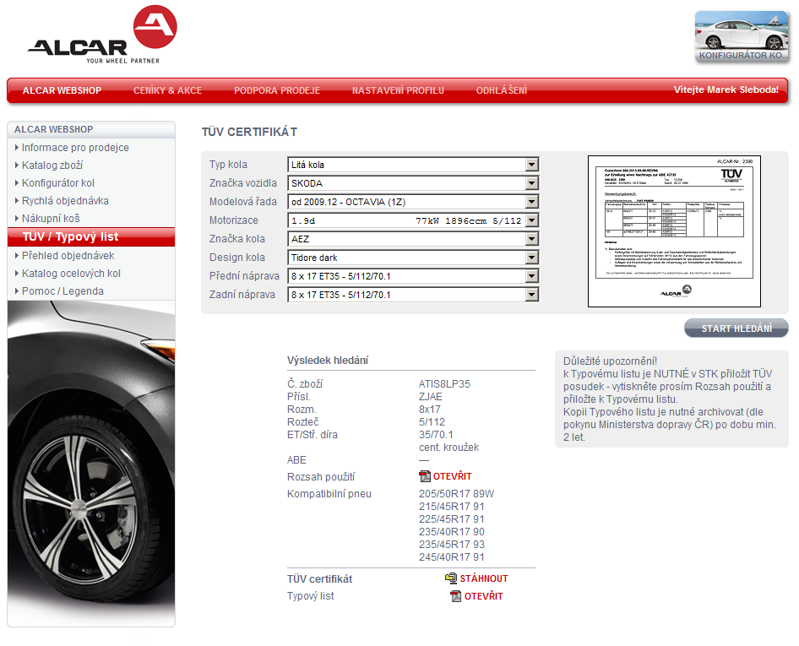The image size is (799, 646).
Task: Open Katalog ocelových kol in sidebar
Action: pyautogui.click(x=71, y=274)
